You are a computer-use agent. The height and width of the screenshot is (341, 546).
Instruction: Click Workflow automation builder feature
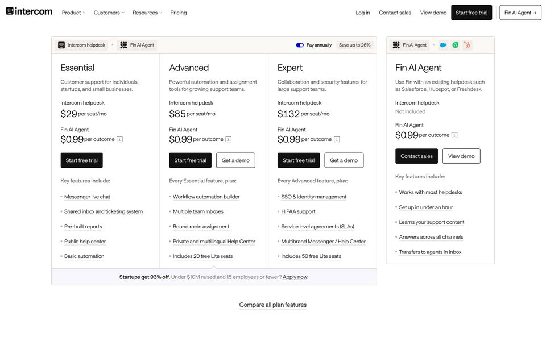click(x=206, y=197)
